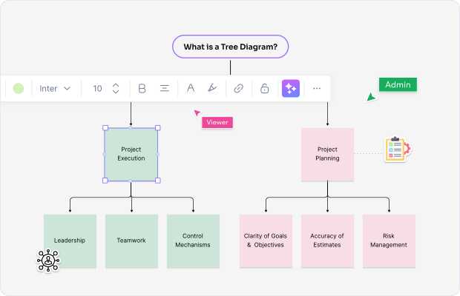Image resolution: width=460 pixels, height=296 pixels.
Task: Open the text alignment options
Action: tap(165, 89)
